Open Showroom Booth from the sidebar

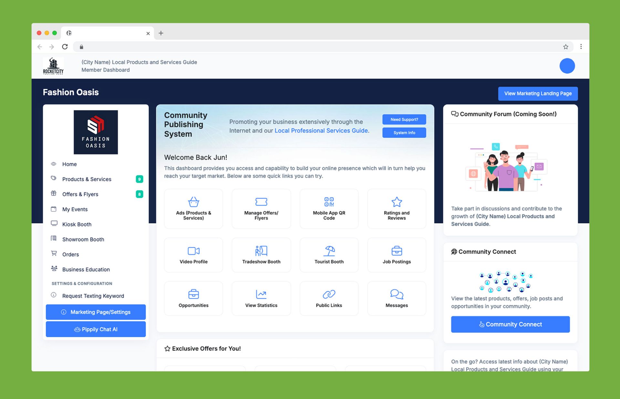pyautogui.click(x=83, y=239)
